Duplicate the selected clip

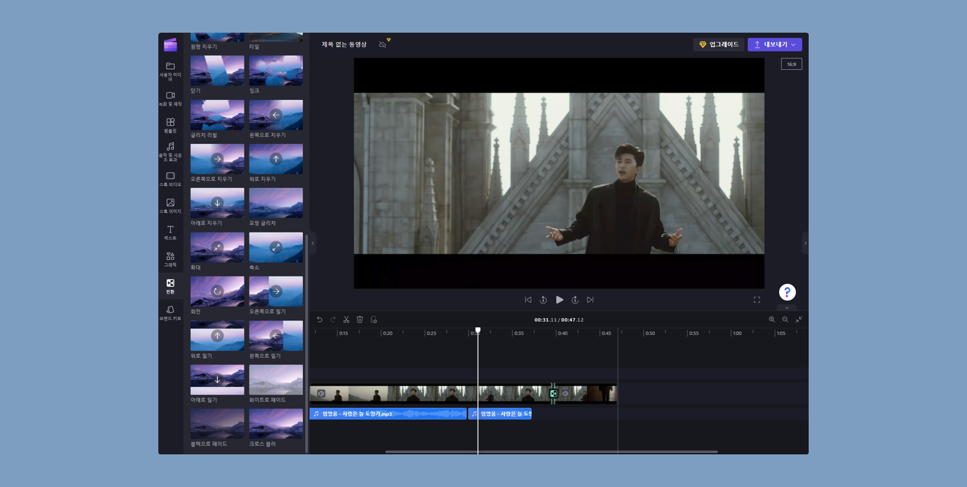point(373,319)
